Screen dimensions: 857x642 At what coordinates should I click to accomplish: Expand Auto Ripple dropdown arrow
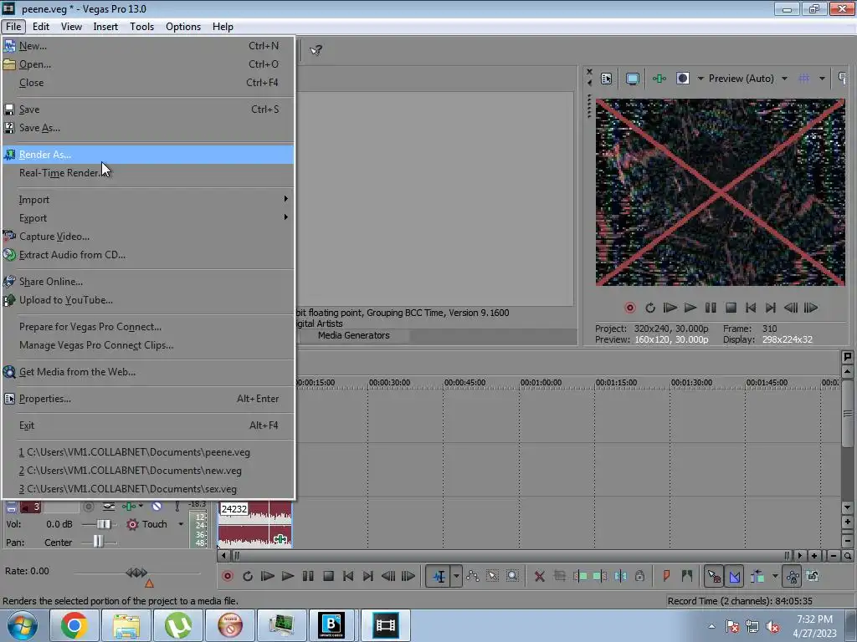(775, 576)
